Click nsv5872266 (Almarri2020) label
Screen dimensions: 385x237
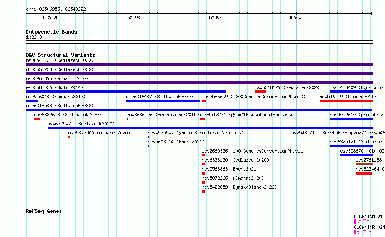click(233, 178)
